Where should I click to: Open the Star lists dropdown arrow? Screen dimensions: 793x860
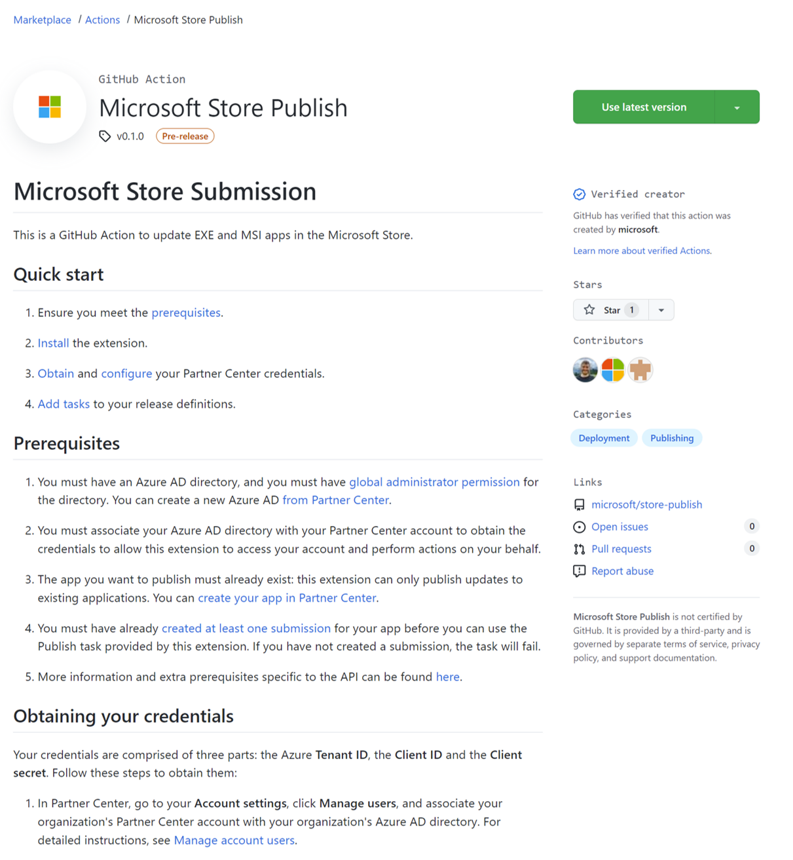tap(661, 310)
